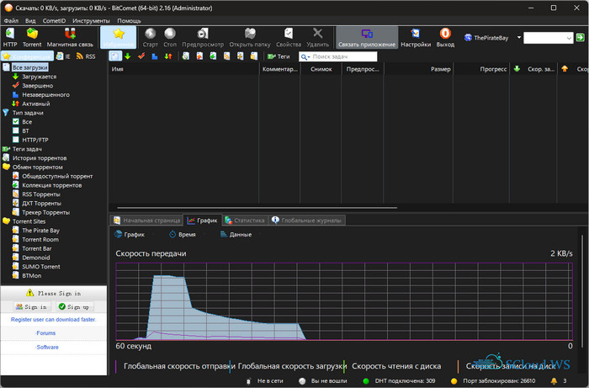589x388 pixels.
Task: Open the RSS feed tab
Action: 86,56
